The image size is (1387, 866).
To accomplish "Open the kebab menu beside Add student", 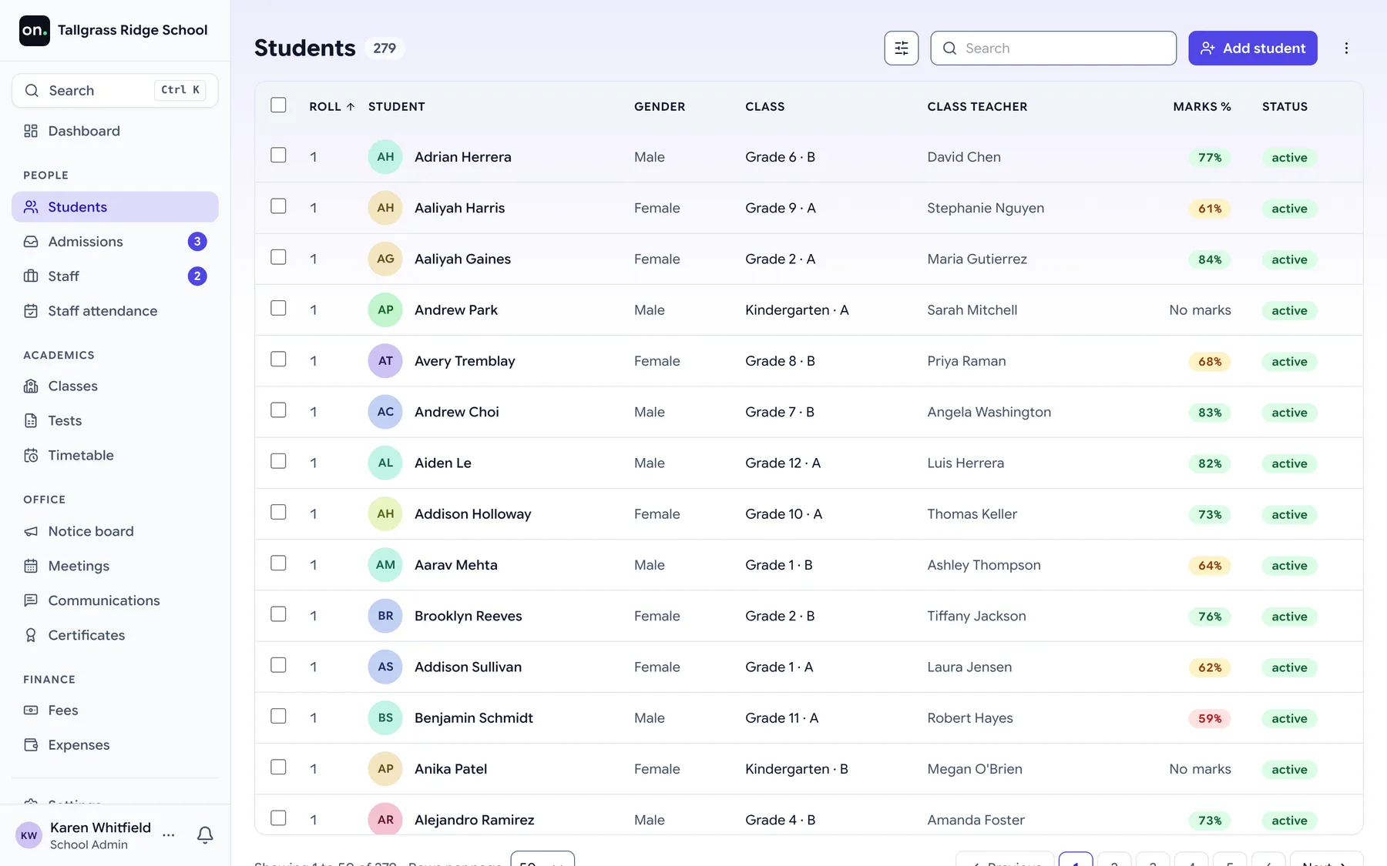I will point(1346,48).
